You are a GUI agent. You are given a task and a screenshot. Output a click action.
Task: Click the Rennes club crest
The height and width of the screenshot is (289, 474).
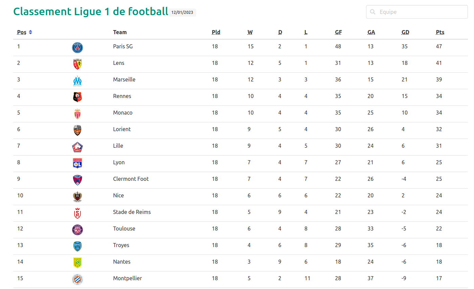(x=77, y=97)
